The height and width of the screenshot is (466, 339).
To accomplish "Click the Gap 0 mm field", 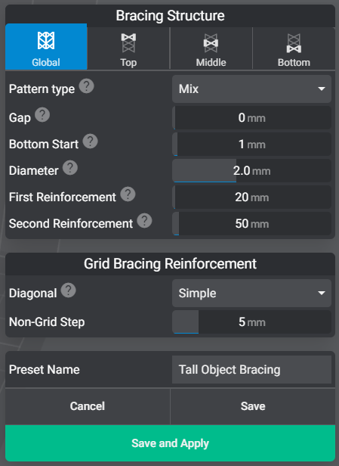I will point(251,118).
